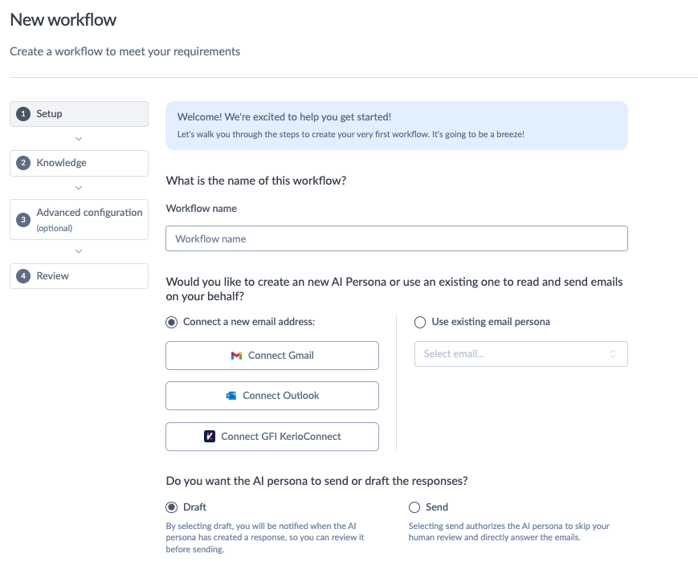Image resolution: width=698 pixels, height=574 pixels.
Task: Click the Outlook logo icon
Action: tap(231, 396)
